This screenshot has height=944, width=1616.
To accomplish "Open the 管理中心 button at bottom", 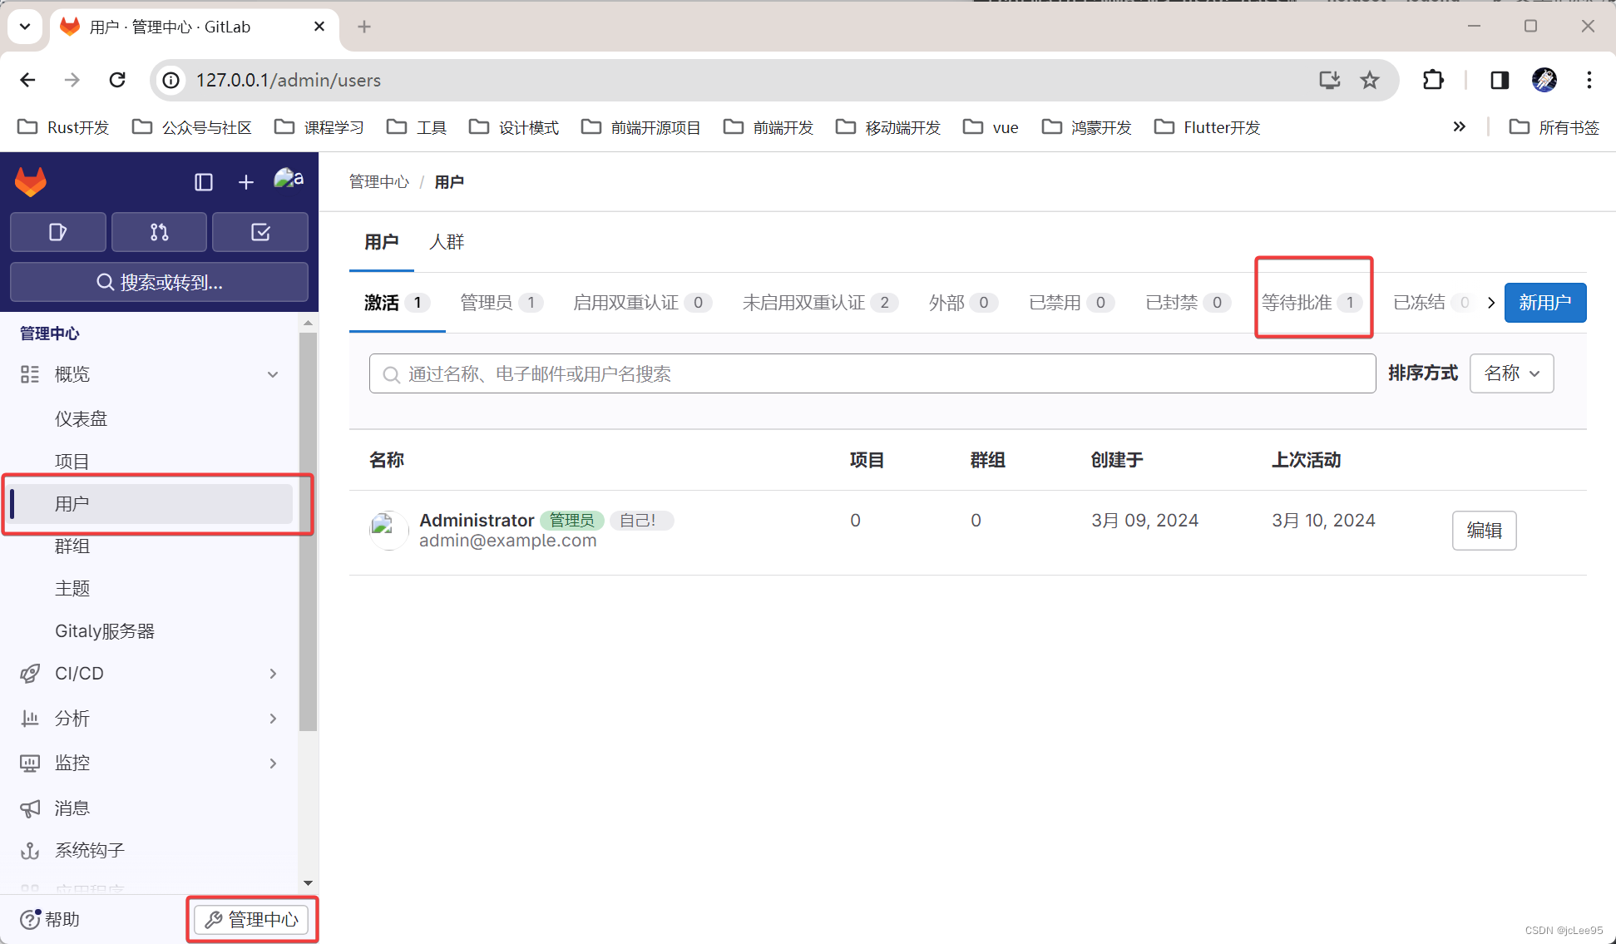I will coord(252,919).
